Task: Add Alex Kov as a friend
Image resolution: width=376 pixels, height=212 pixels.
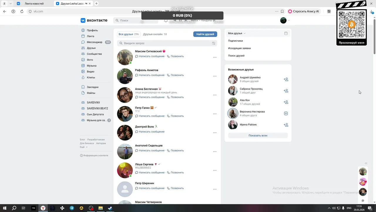Action: tap(286, 102)
